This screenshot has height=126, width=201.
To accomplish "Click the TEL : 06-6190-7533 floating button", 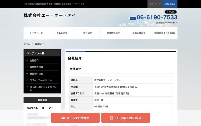I will pyautogui.click(x=126, y=118).
